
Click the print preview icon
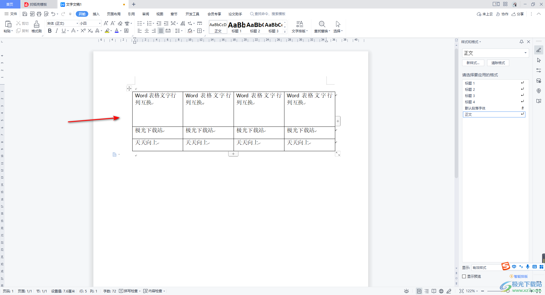[46, 14]
